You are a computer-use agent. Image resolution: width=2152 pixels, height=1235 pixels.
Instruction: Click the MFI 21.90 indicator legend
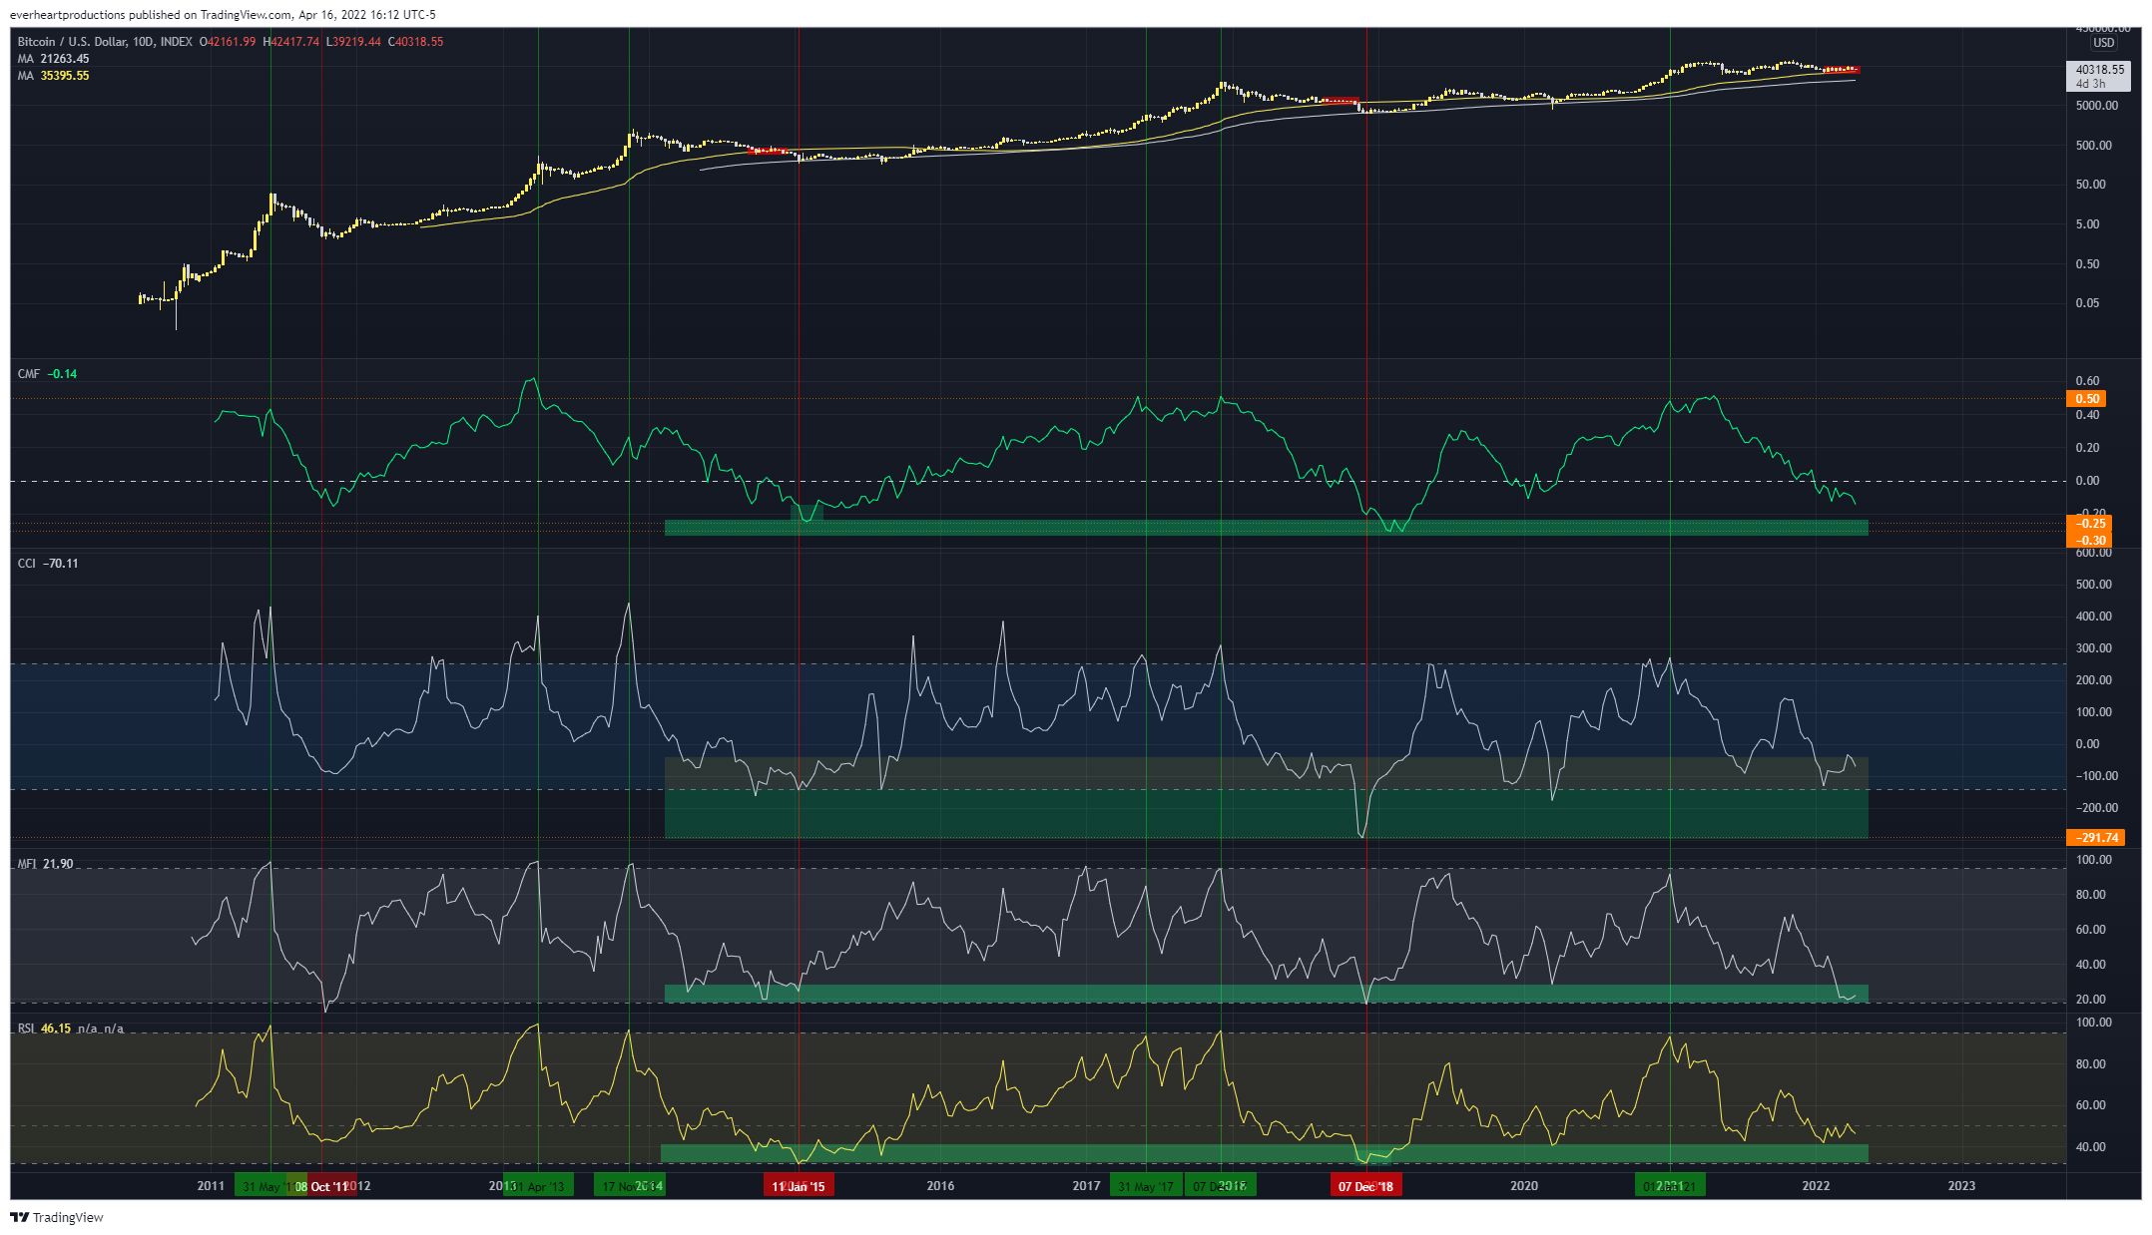pos(46,864)
